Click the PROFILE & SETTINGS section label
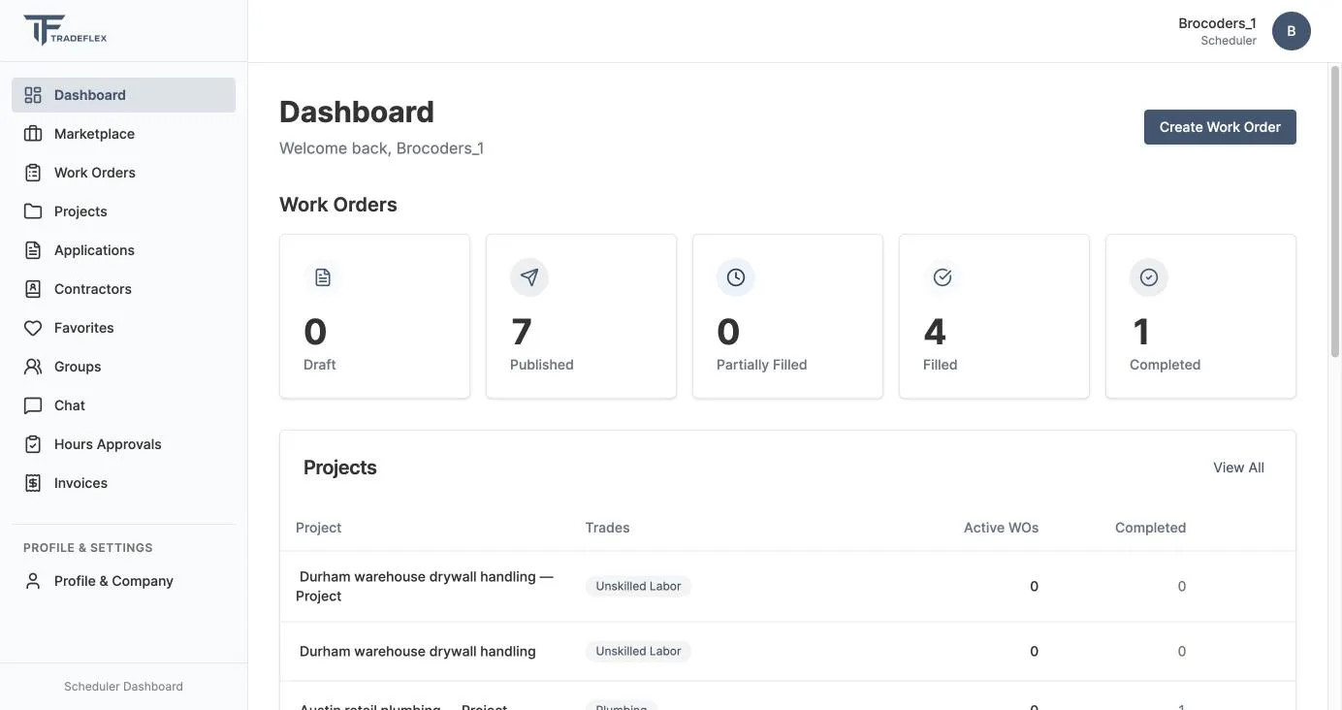Image resolution: width=1342 pixels, height=710 pixels. [88, 548]
